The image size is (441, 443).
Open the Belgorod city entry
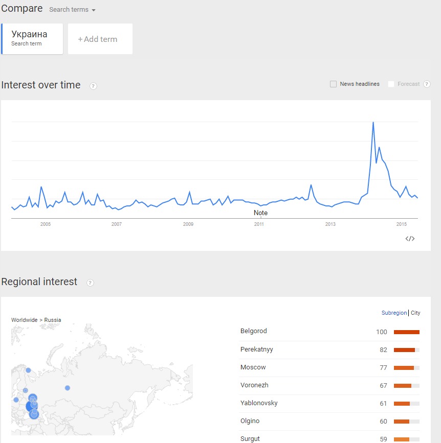(254, 331)
